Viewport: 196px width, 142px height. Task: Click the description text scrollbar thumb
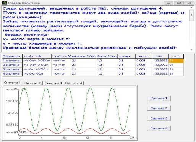pos(191,15)
